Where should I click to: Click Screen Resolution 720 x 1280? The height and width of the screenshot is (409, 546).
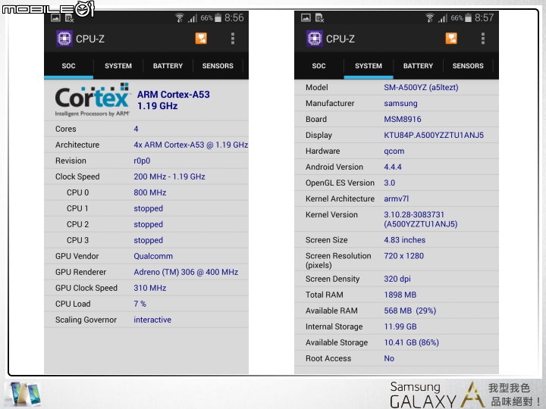click(404, 256)
